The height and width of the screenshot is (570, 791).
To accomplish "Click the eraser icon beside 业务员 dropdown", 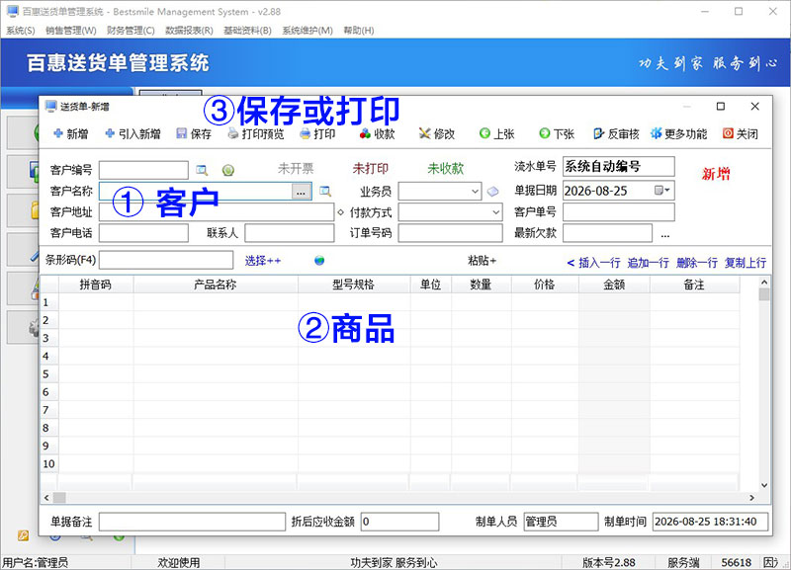I will tap(492, 192).
